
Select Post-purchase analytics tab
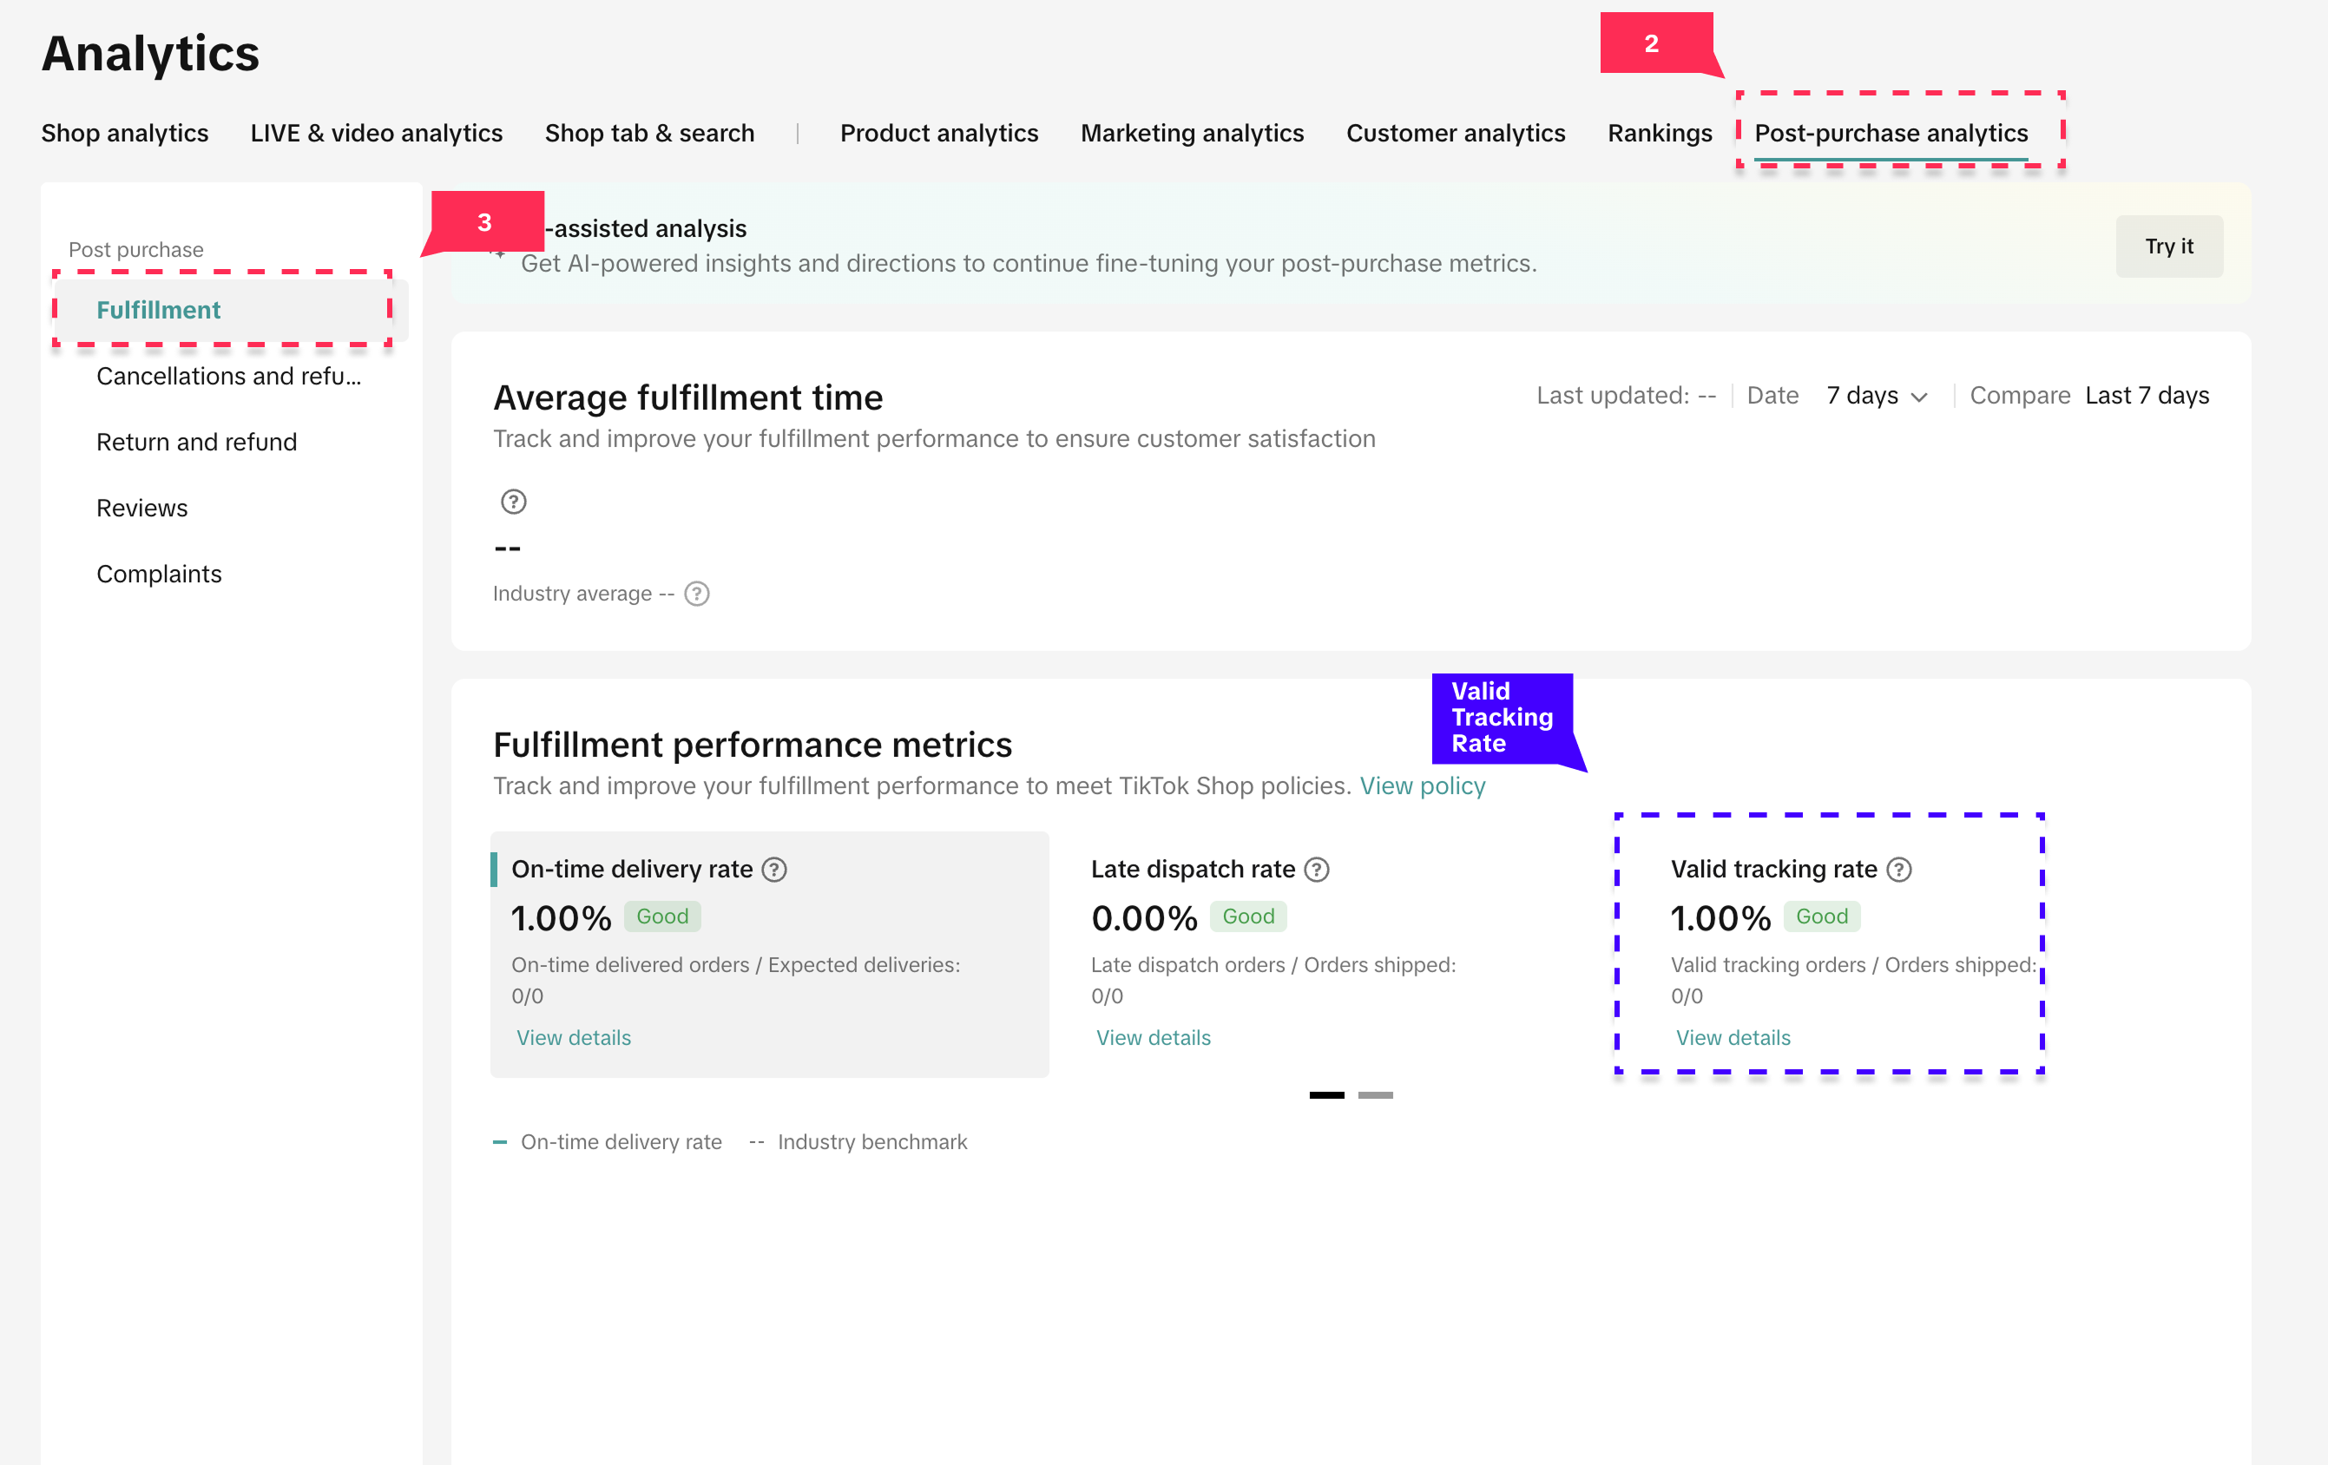1890,133
